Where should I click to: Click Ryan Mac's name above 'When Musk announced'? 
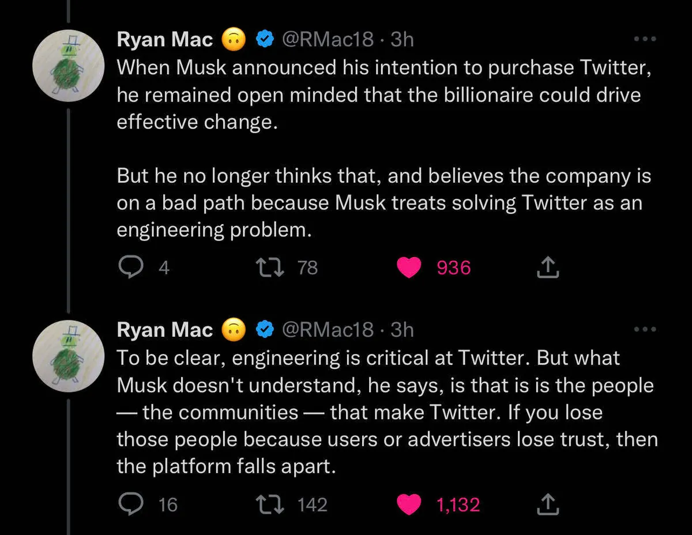pyautogui.click(x=164, y=39)
